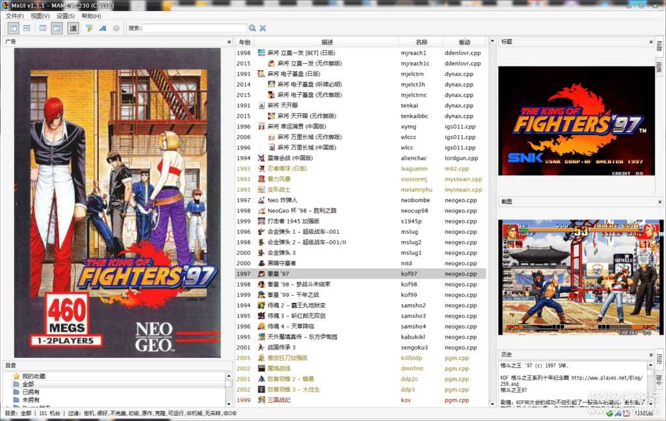The image size is (666, 421).
Task: Expand 合金弹头 1 – 超级战车-001 row
Action: [x=261, y=232]
